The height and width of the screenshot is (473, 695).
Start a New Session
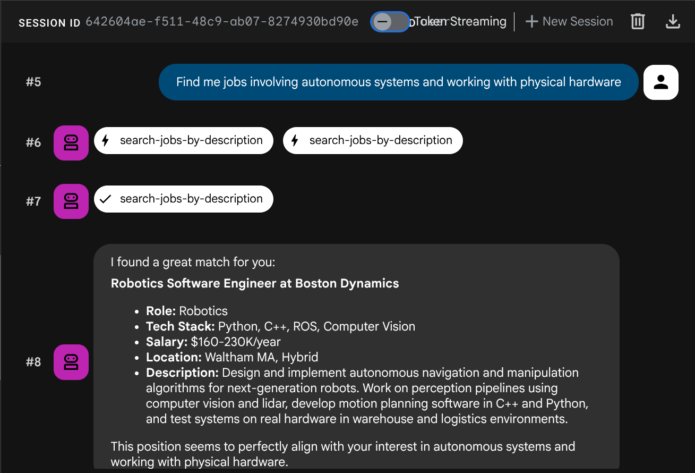569,22
